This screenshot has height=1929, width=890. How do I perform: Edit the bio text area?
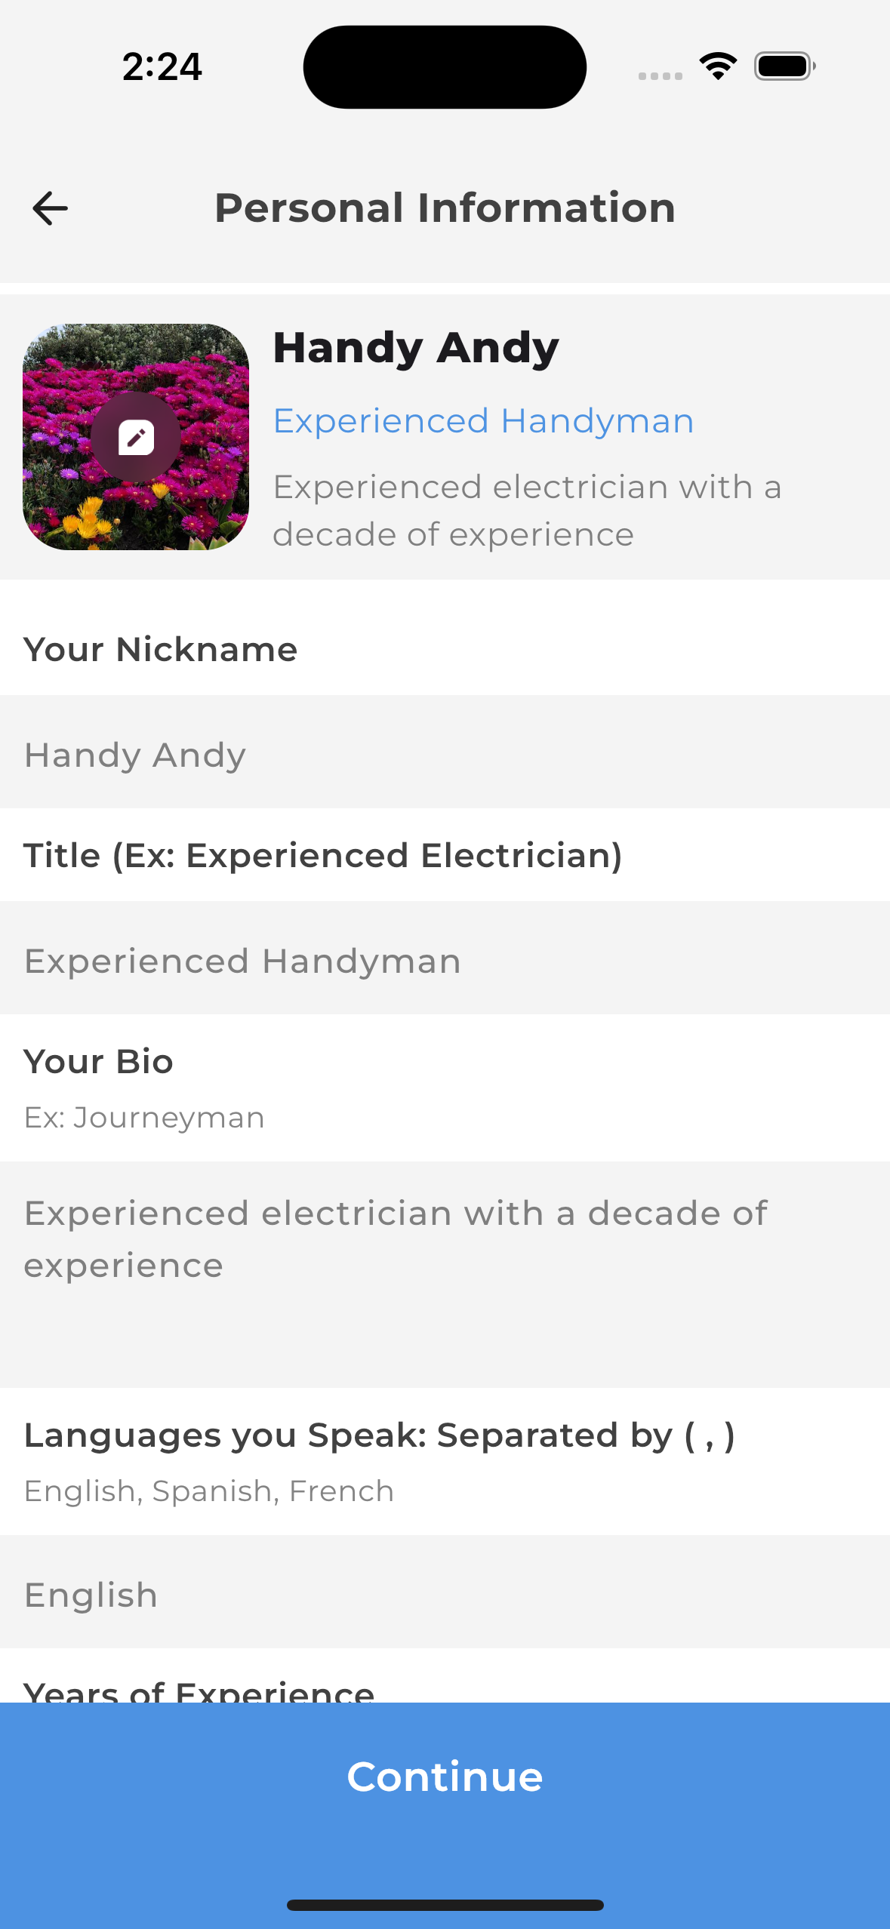pos(445,1274)
